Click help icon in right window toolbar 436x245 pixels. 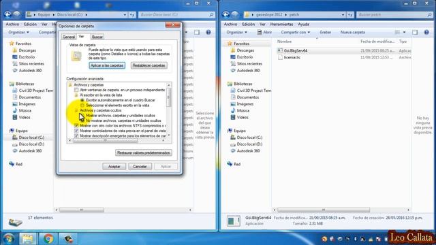click(426, 32)
